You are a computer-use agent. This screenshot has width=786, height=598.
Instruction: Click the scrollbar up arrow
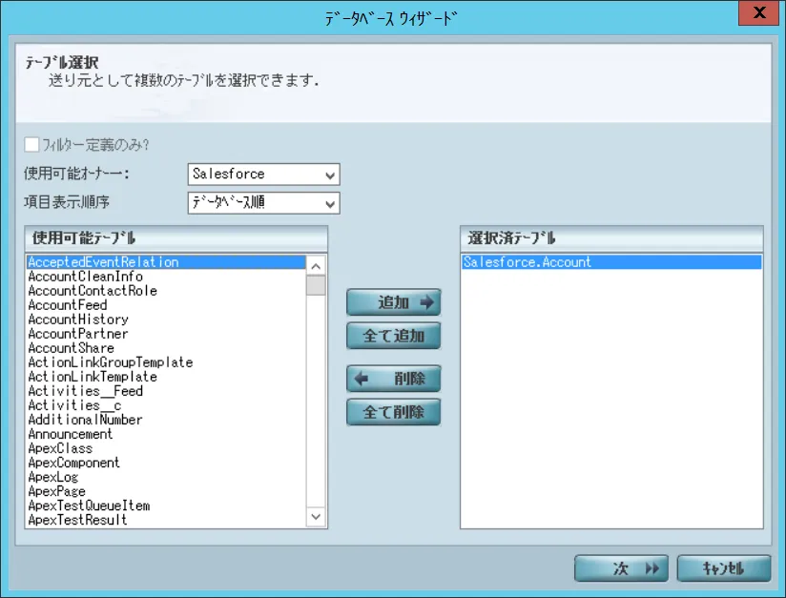(x=315, y=264)
